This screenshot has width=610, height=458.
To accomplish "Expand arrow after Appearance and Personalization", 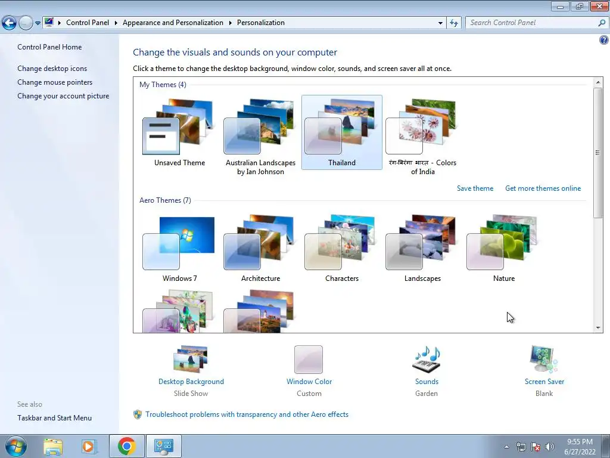I will [x=231, y=23].
